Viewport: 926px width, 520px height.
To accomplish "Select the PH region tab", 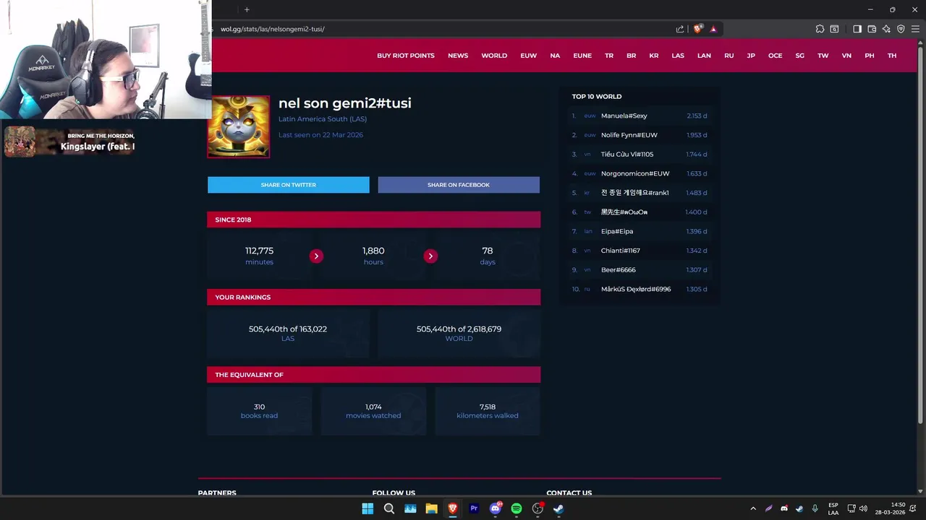I will tap(870, 56).
